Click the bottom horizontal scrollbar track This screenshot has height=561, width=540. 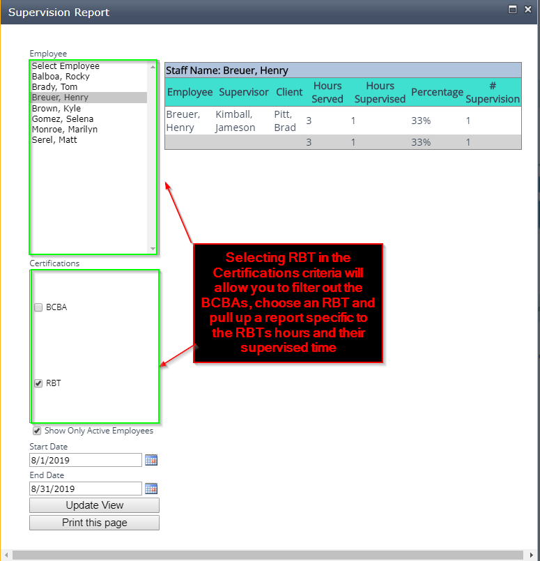[268, 555]
